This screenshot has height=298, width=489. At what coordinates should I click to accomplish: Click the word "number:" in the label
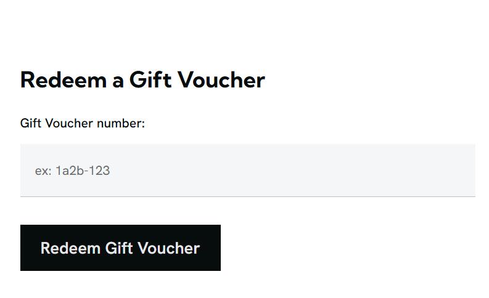[121, 124]
